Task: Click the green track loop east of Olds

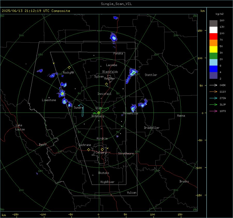Action: [x=105, y=110]
